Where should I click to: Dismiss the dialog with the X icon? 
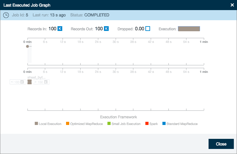[x=232, y=5]
